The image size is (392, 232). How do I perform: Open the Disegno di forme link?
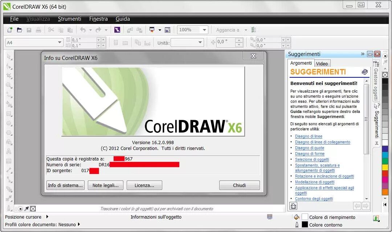click(x=310, y=154)
